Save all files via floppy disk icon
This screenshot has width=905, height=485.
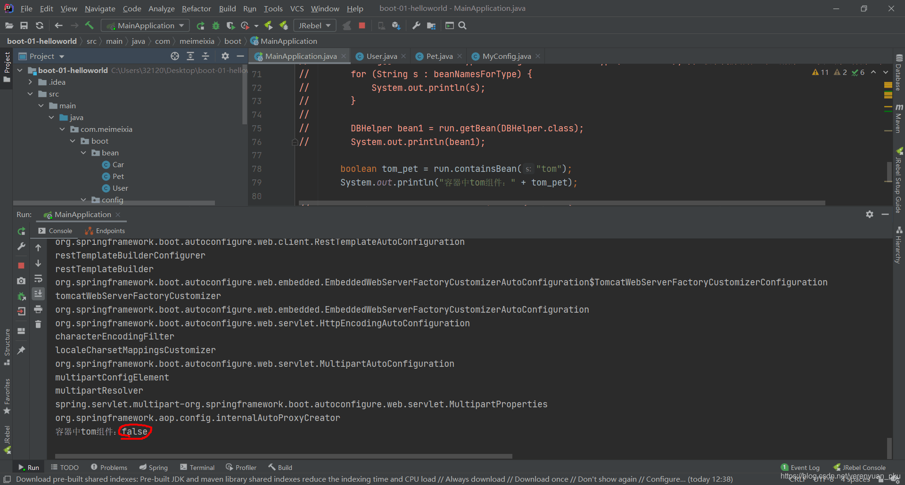click(24, 25)
